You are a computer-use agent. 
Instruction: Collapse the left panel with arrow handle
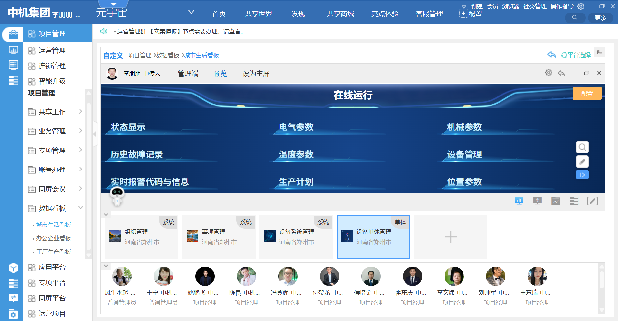point(95,134)
